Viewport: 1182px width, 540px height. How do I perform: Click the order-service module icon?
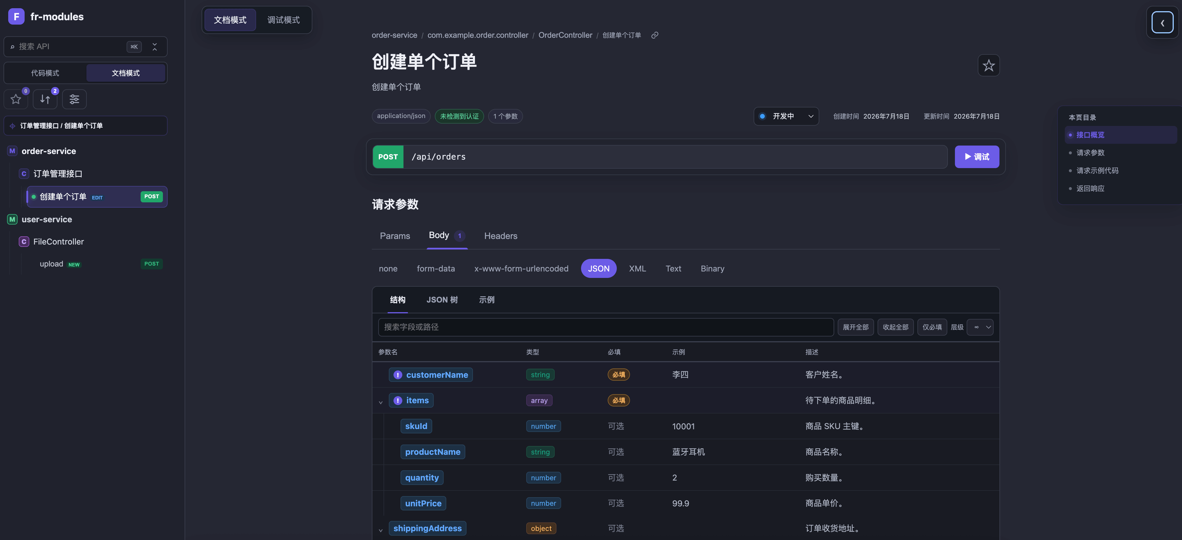point(12,151)
